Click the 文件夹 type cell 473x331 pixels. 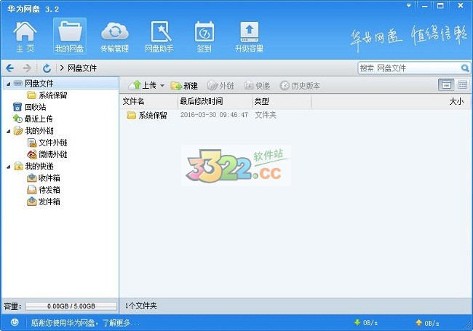[x=266, y=115]
